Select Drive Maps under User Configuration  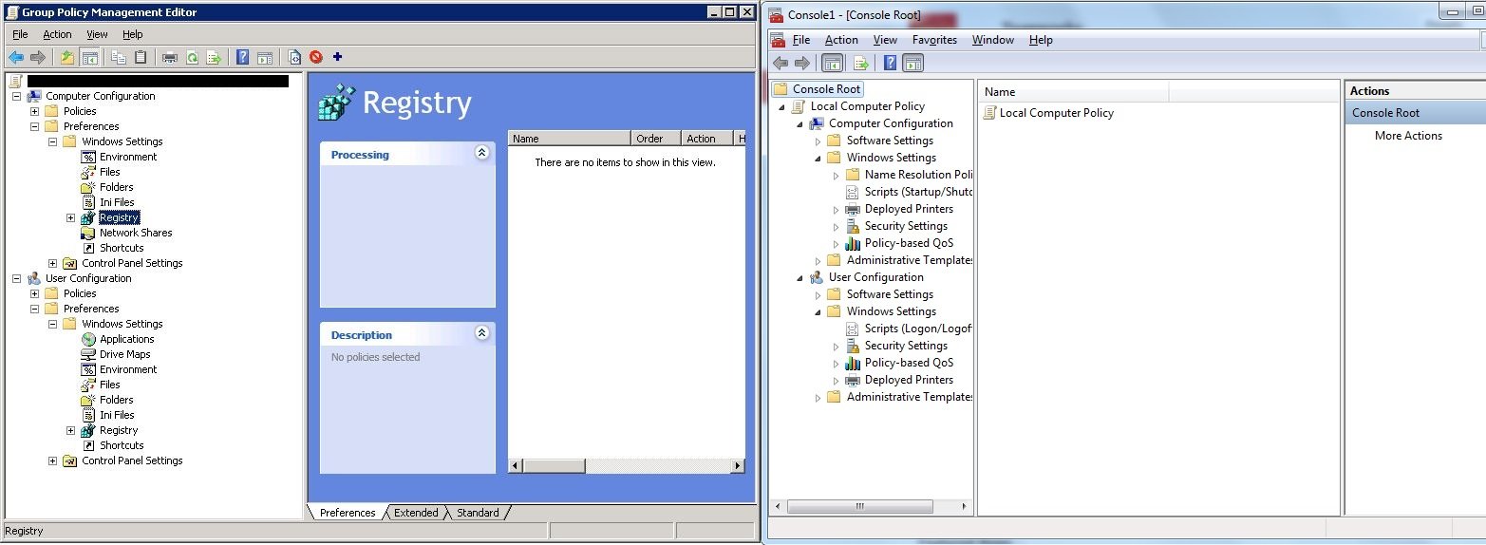pos(124,354)
